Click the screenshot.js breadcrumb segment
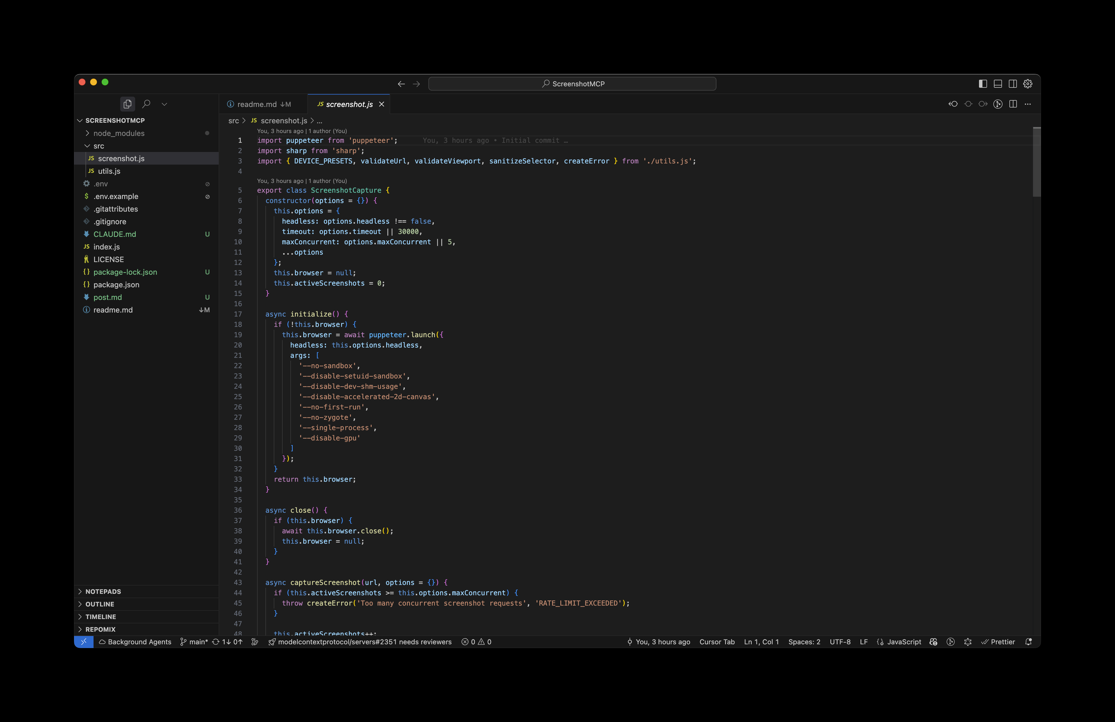The height and width of the screenshot is (722, 1115). pos(284,121)
